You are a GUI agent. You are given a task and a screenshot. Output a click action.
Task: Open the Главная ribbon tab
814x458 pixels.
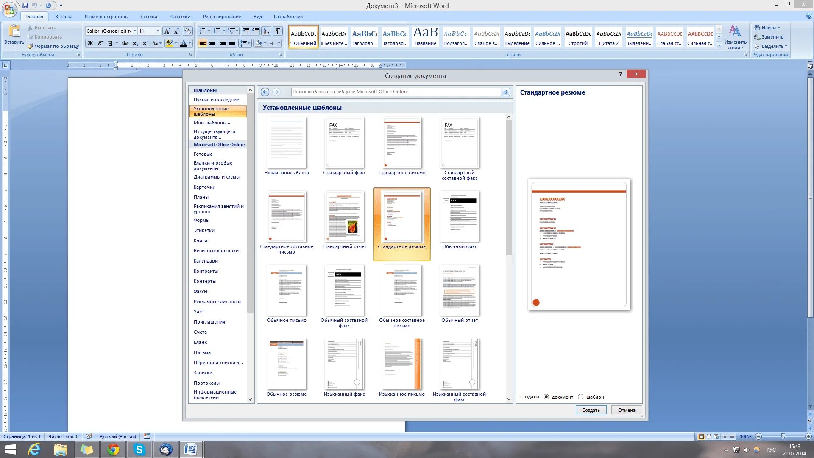click(x=34, y=16)
